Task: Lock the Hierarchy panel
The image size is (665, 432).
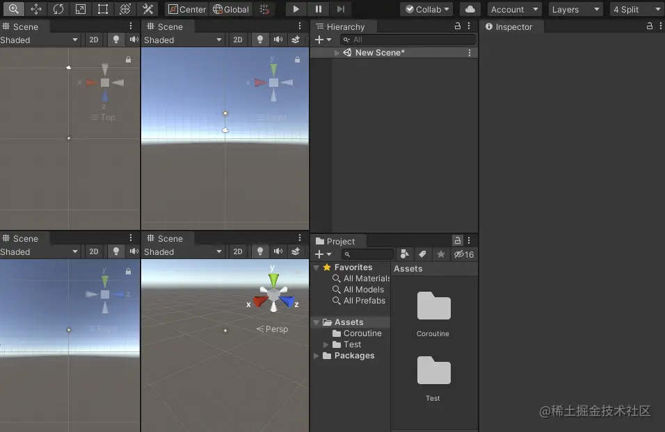Action: click(458, 26)
